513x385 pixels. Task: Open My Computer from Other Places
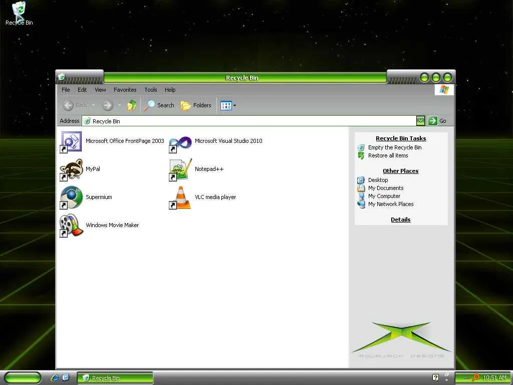pyautogui.click(x=384, y=196)
